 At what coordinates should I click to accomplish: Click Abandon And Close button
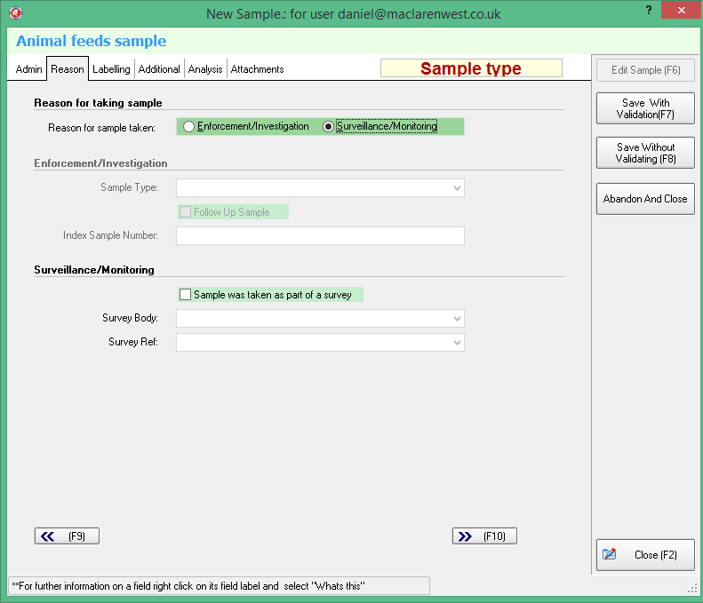(645, 198)
